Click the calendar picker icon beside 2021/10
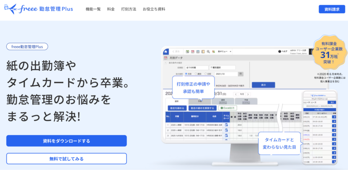Image resolution: width=348 pixels, height=170 pixels. pyautogui.click(x=241, y=74)
